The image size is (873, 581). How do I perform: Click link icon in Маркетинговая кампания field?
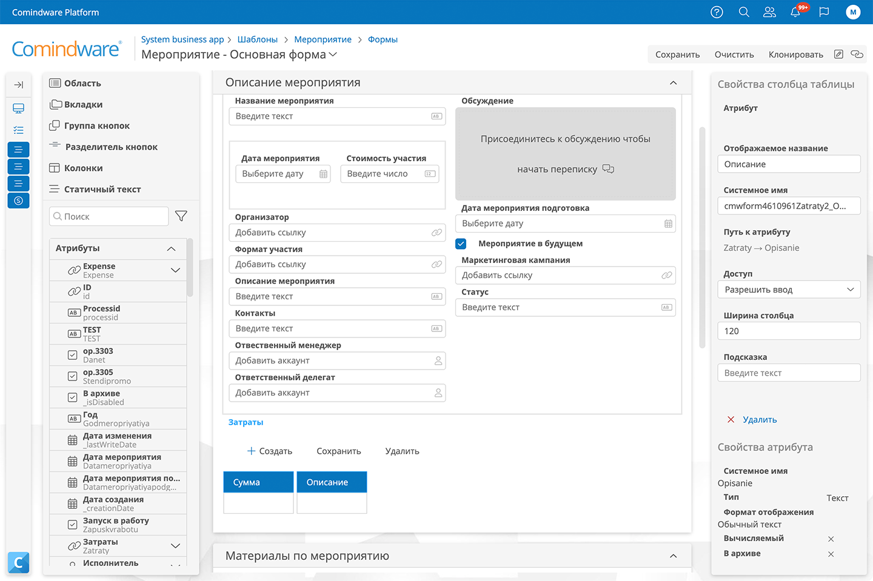pos(667,275)
